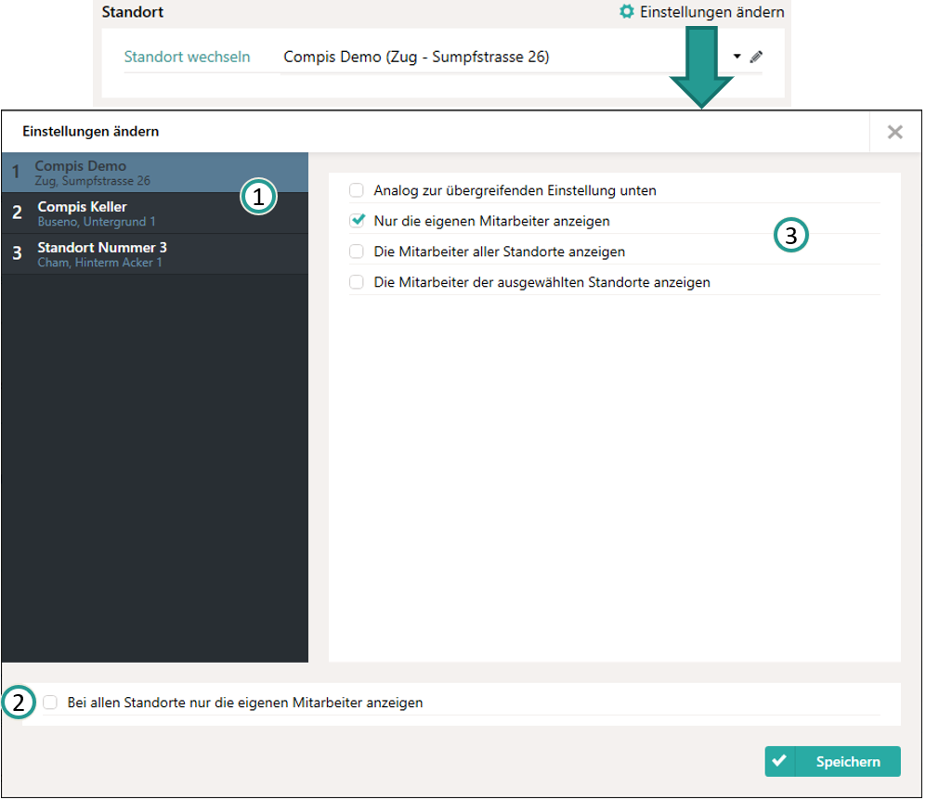Viewport: 926px width, 800px height.
Task: Enable 'Analog zur übergreifenden Einstellung unten' checkbox
Action: [357, 190]
